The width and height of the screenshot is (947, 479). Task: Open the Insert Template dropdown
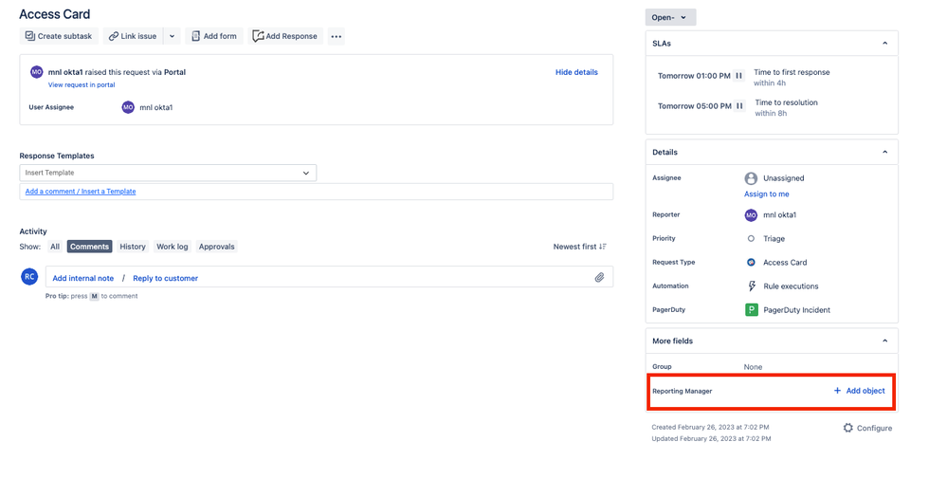[168, 173]
